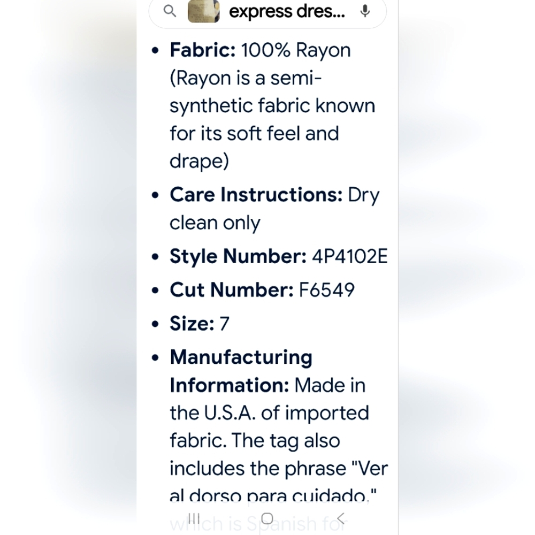Screen dimensions: 535x535
Task: Select the "Care Instructions:" heading
Action: tap(256, 195)
